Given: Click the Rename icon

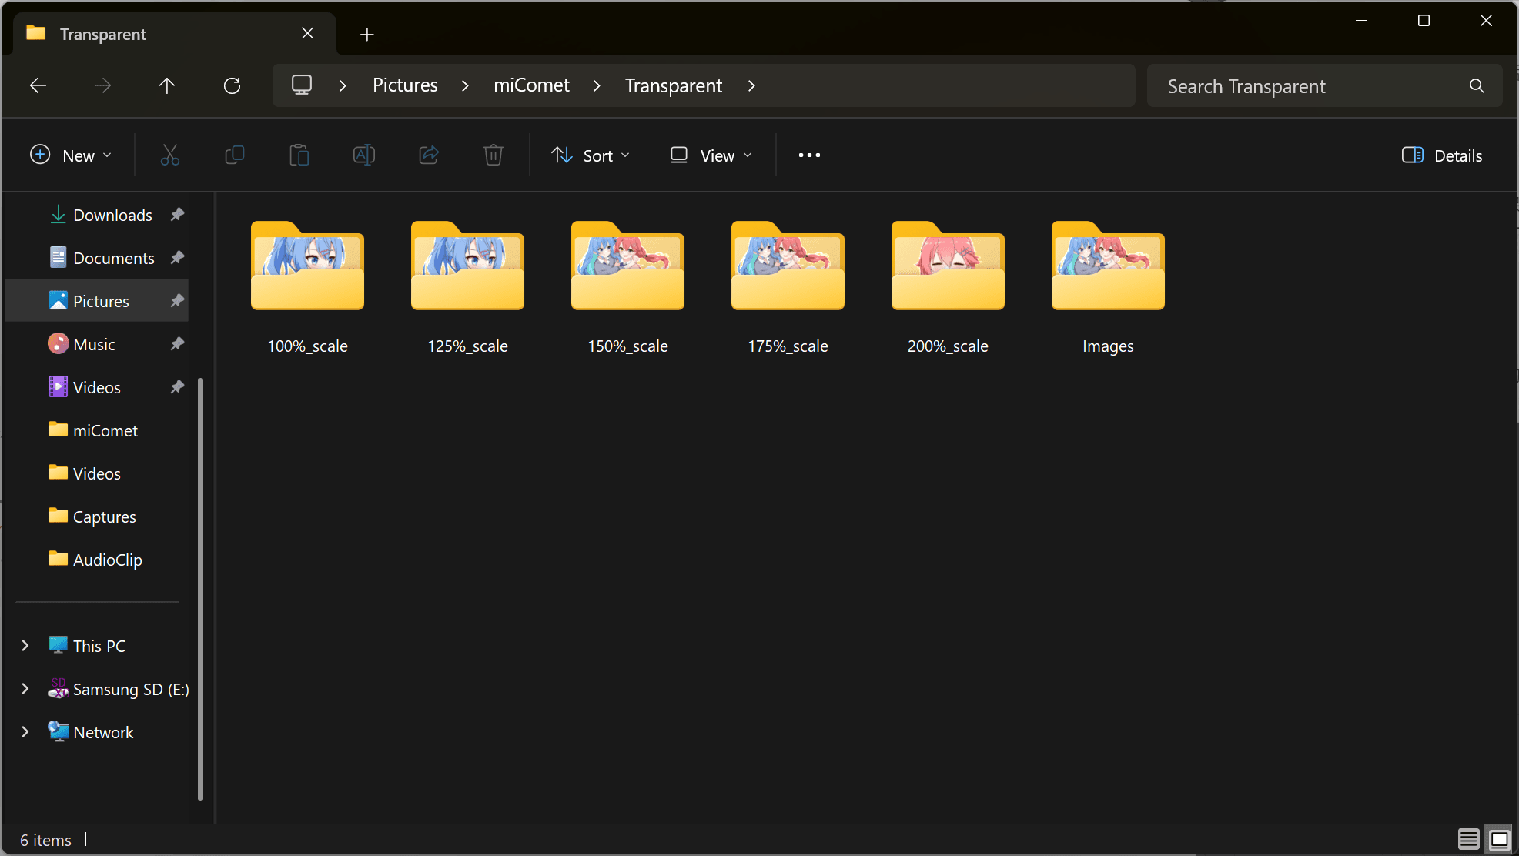Looking at the screenshot, I should [363, 155].
